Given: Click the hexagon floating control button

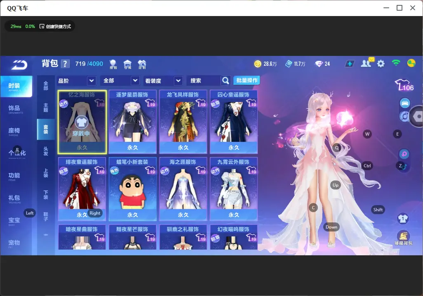Looking at the screenshot, I should coord(418,116).
